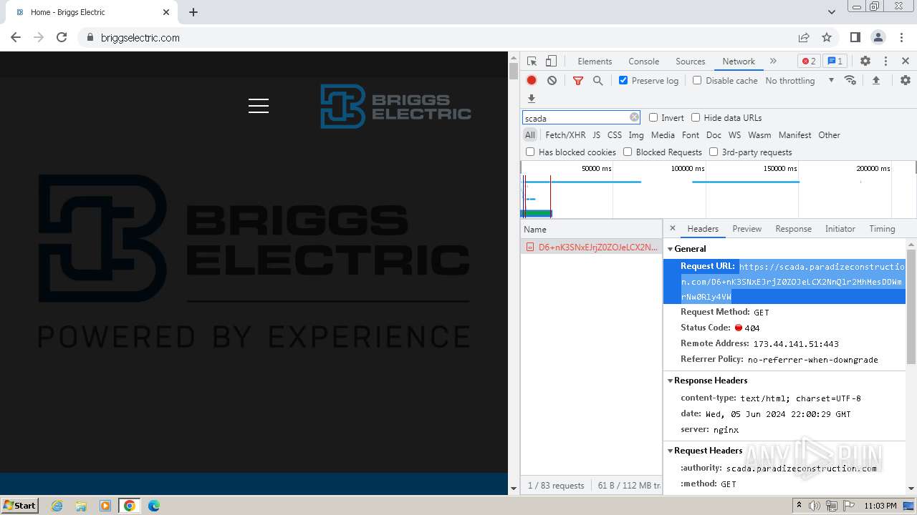Activate the inspect element picker
This screenshot has width=917, height=515.
(532, 62)
